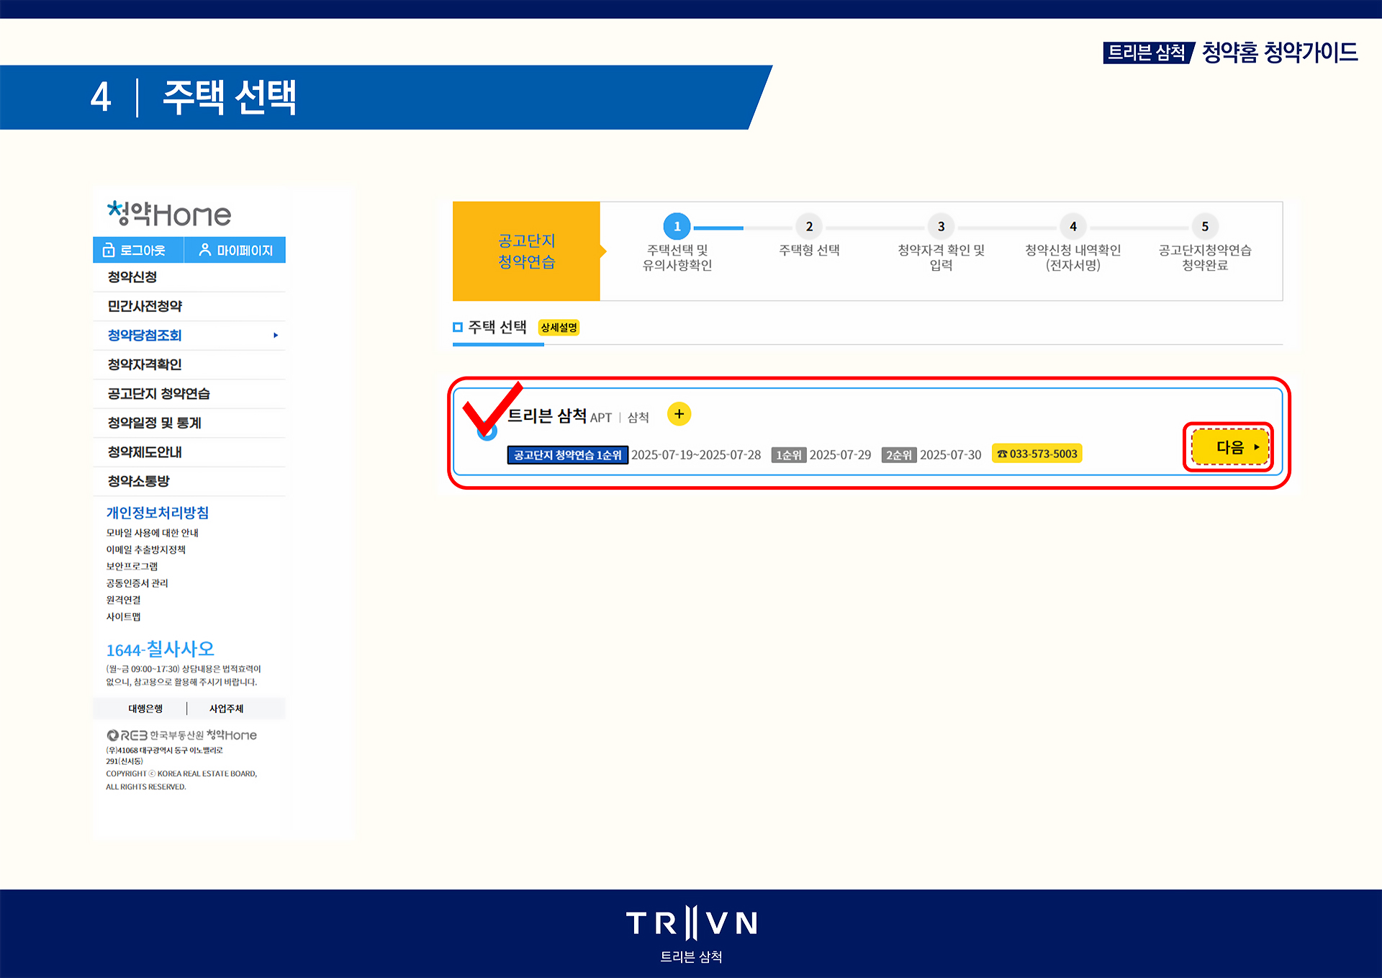
Task: Click step 1 circle in progress bar
Action: (677, 226)
